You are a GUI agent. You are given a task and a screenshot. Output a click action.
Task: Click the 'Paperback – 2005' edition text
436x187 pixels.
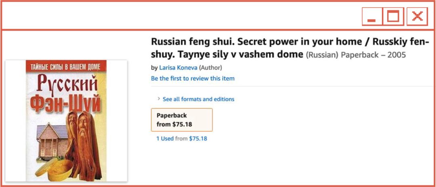click(373, 55)
